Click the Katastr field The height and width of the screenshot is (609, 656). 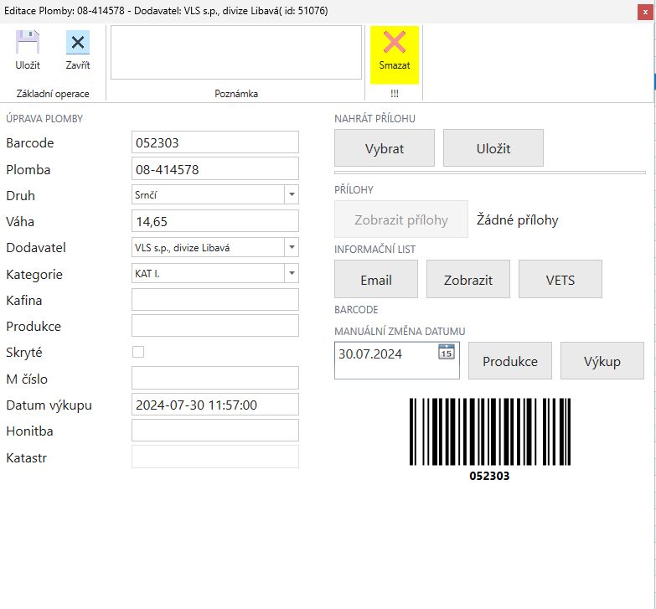click(215, 457)
